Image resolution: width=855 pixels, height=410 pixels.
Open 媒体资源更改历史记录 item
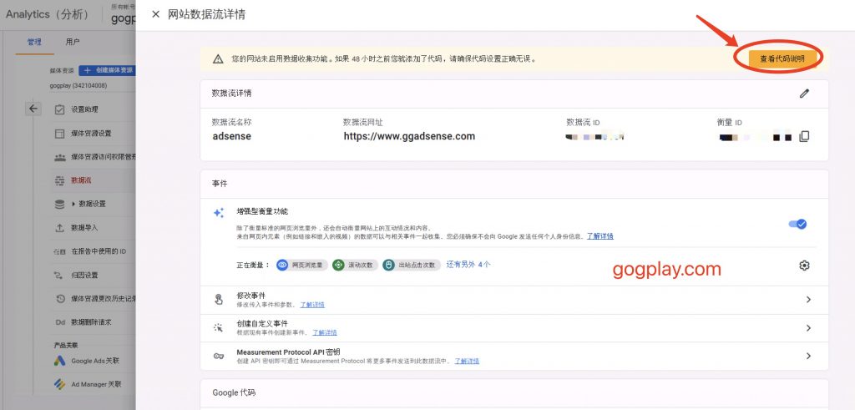pyautogui.click(x=103, y=299)
